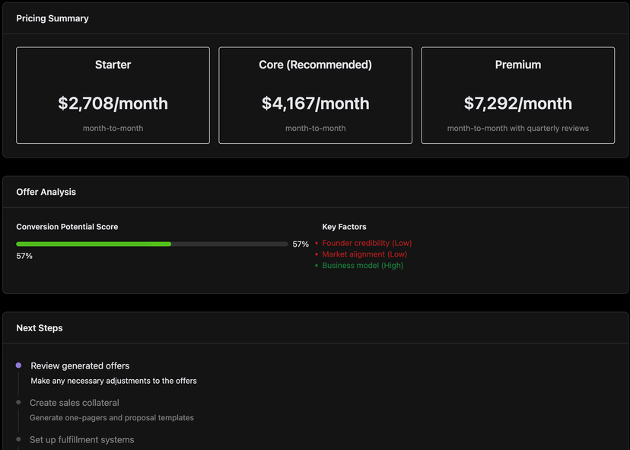This screenshot has height=450, width=630.
Task: Click the green bullet for Business model
Action: point(317,266)
